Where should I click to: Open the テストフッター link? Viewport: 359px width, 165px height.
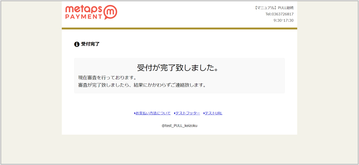pos(188,113)
